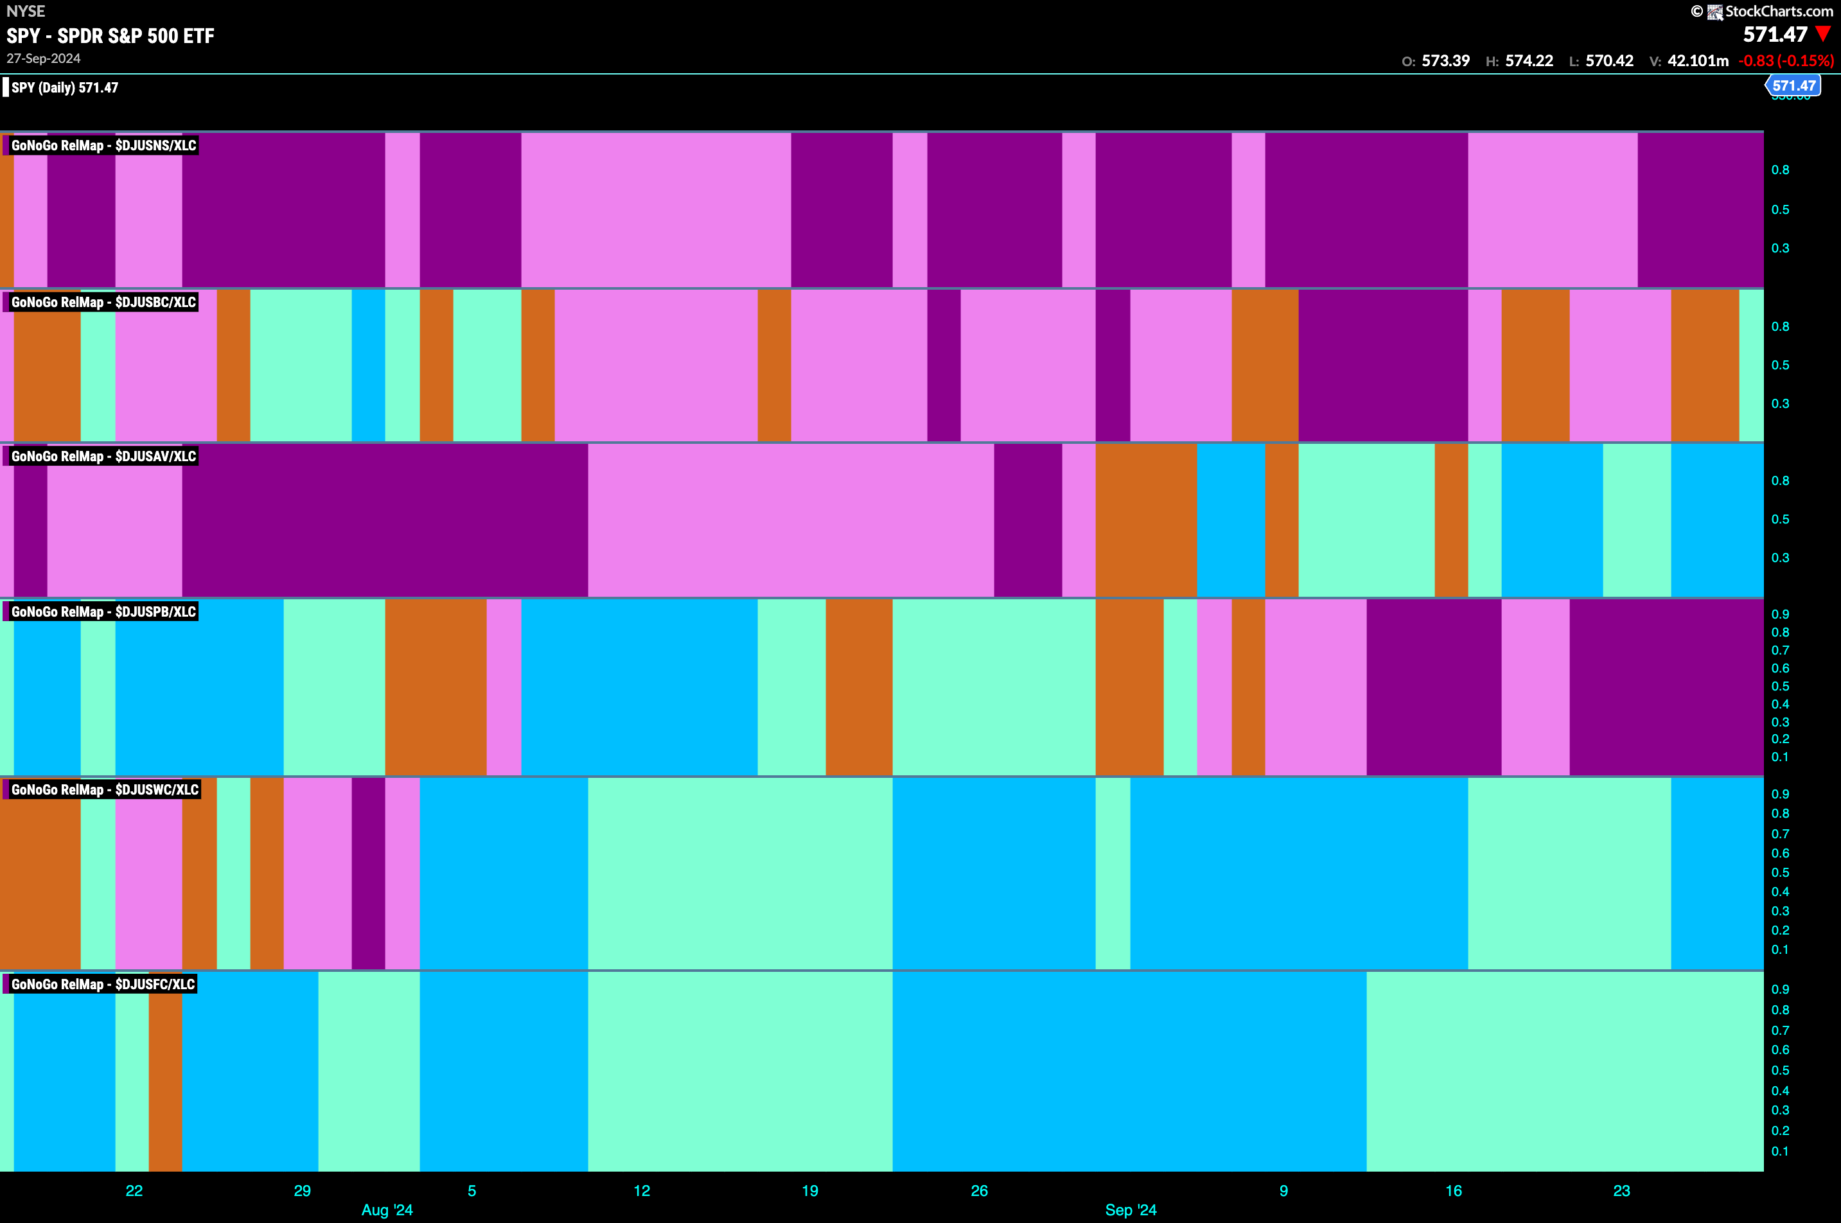
Task: Click the "Aug '24" month axis label
Action: point(387,1210)
